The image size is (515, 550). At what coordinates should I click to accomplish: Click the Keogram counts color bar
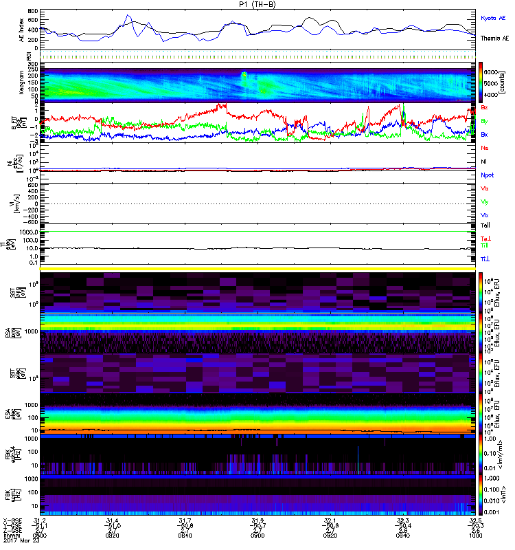[481, 82]
